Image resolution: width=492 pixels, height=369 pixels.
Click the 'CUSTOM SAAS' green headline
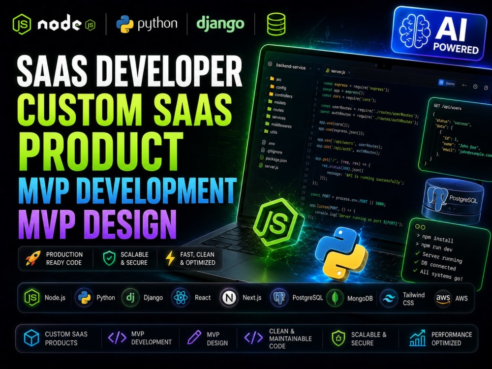(x=125, y=110)
